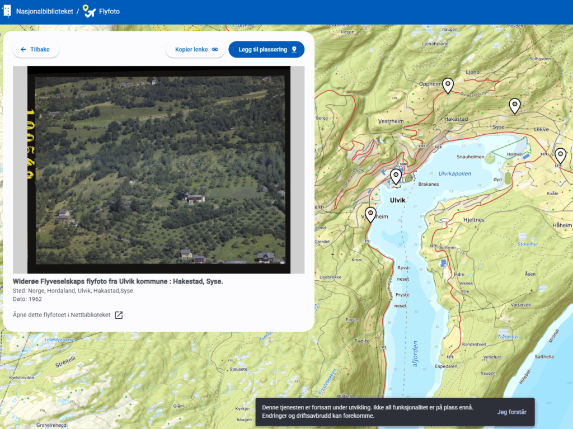Click the Legg til plassering button
Image resolution: width=573 pixels, height=429 pixels.
266,50
